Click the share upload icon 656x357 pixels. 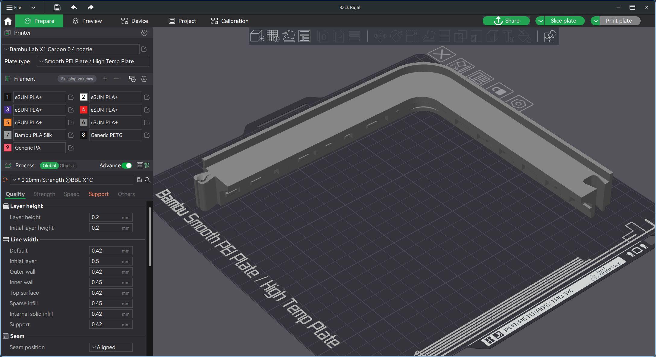[x=497, y=21]
